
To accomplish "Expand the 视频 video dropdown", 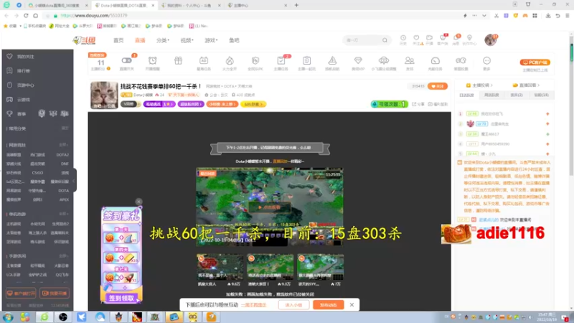I will pyautogui.click(x=187, y=40).
